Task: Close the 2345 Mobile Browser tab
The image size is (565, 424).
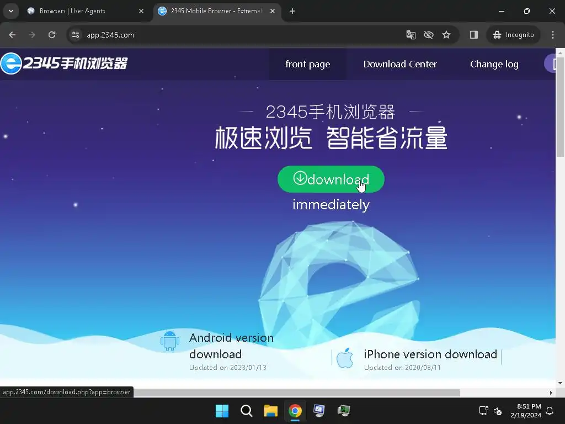Action: [273, 11]
